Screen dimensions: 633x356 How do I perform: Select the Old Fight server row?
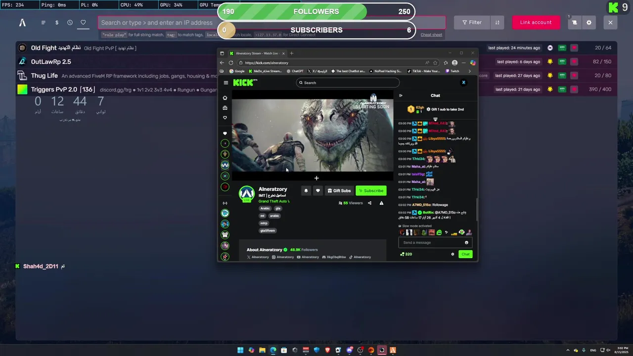117,48
